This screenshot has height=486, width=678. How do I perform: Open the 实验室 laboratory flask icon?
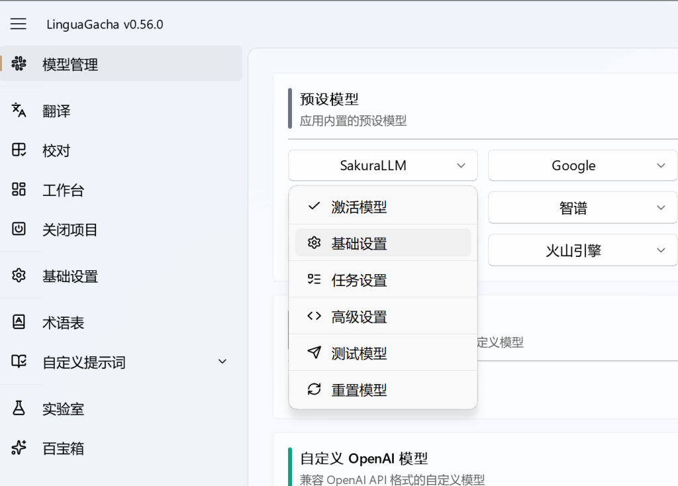coord(19,409)
